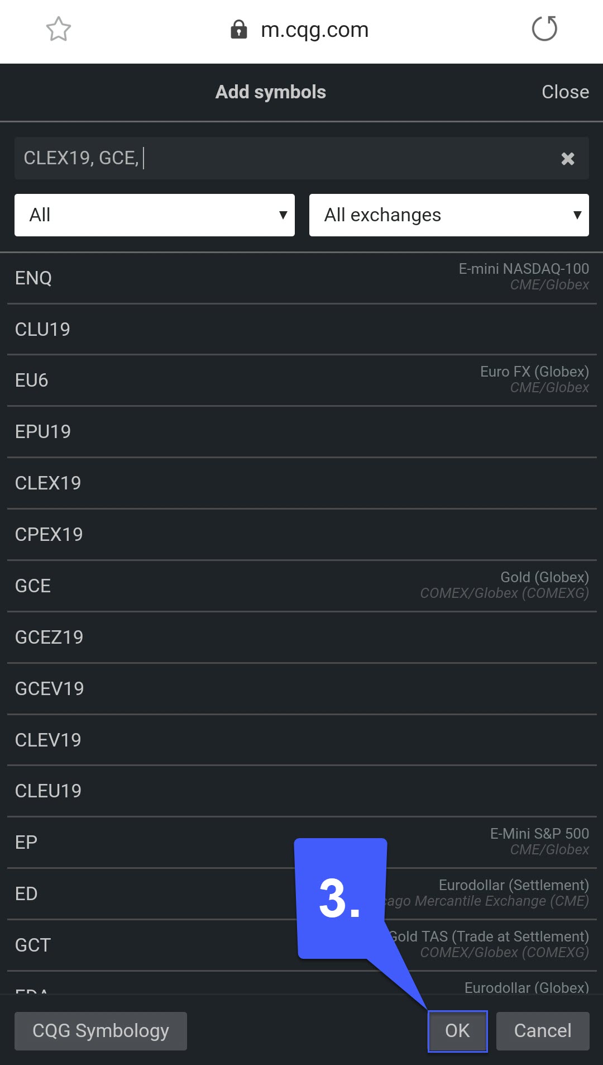Clear the symbol search field with X
Viewport: 603px width, 1065px height.
tap(568, 159)
